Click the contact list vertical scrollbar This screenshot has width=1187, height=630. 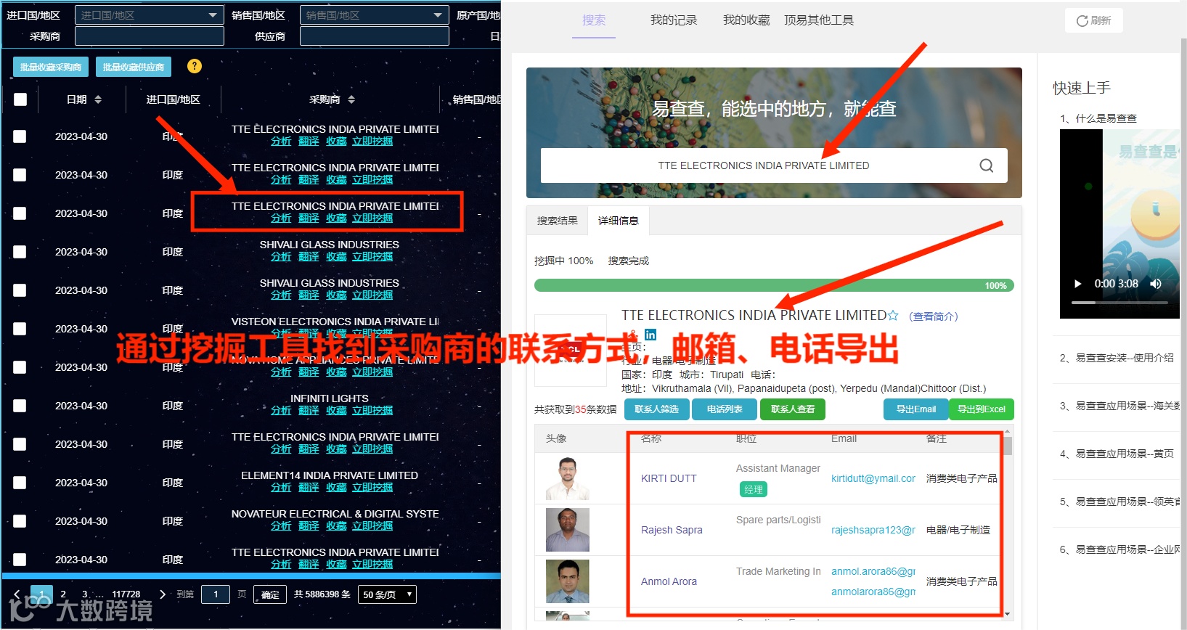click(x=1008, y=446)
